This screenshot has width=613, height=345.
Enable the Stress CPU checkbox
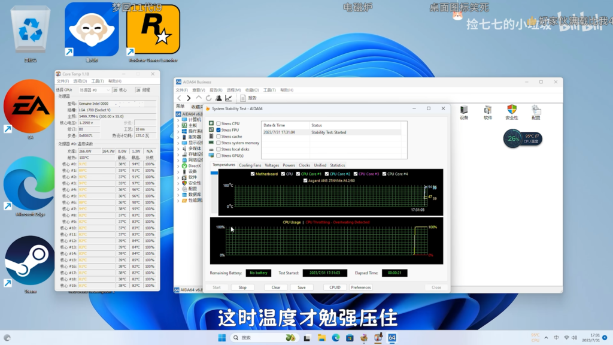[219, 123]
